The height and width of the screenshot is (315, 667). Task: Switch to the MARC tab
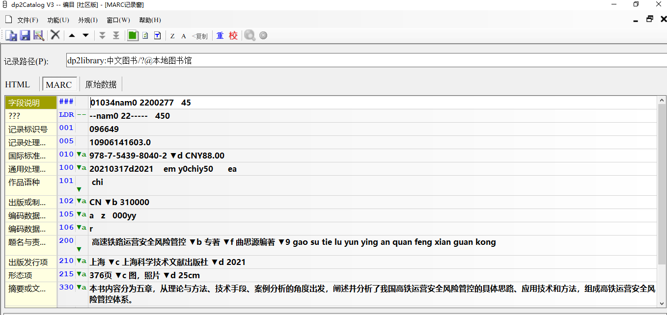[x=59, y=84]
